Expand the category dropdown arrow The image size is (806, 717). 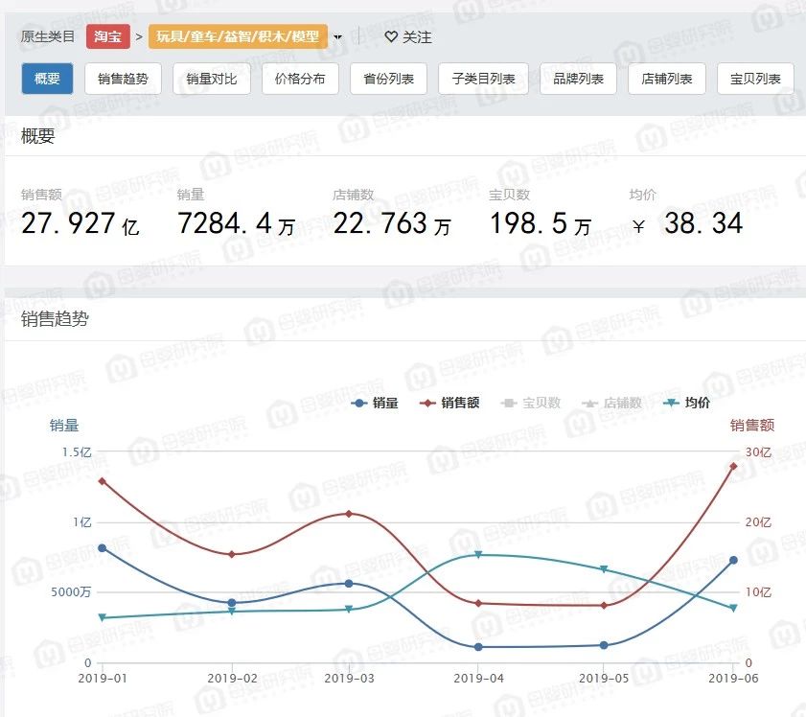pyautogui.click(x=338, y=37)
